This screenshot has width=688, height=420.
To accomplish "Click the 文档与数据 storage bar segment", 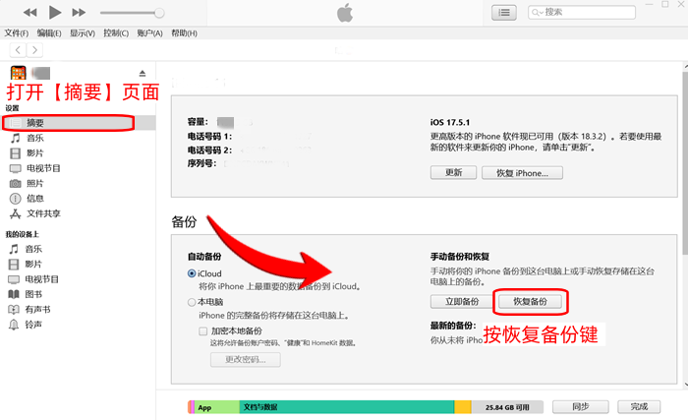I will (347, 407).
